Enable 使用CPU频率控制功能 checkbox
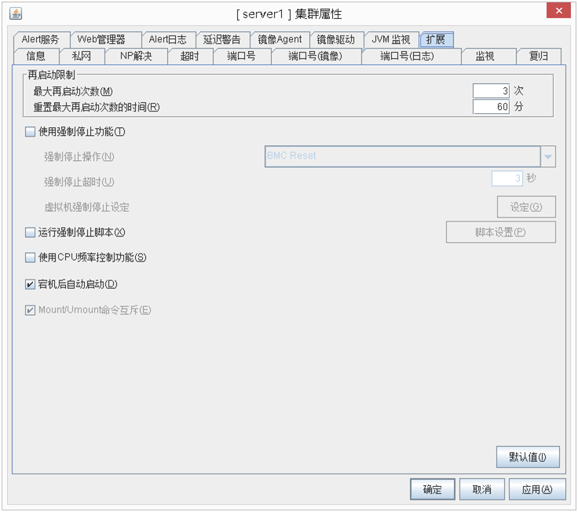The image size is (578, 512). point(30,258)
